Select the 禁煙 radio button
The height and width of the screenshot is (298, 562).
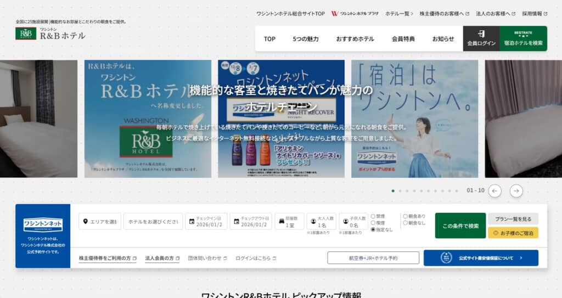[374, 216]
